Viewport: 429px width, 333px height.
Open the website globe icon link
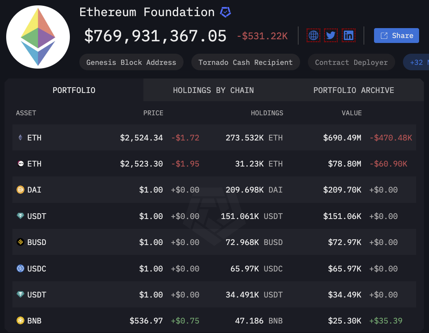(x=313, y=35)
